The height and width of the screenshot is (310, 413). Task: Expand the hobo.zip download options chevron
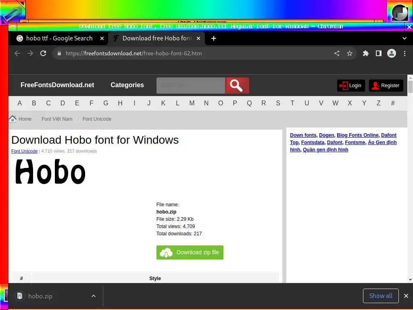coord(94,296)
